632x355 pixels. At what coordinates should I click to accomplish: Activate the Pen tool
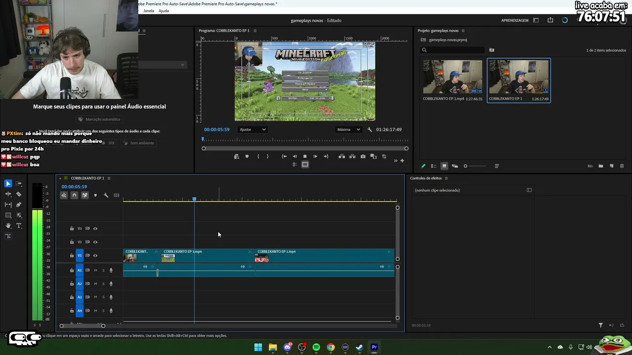coord(19,205)
